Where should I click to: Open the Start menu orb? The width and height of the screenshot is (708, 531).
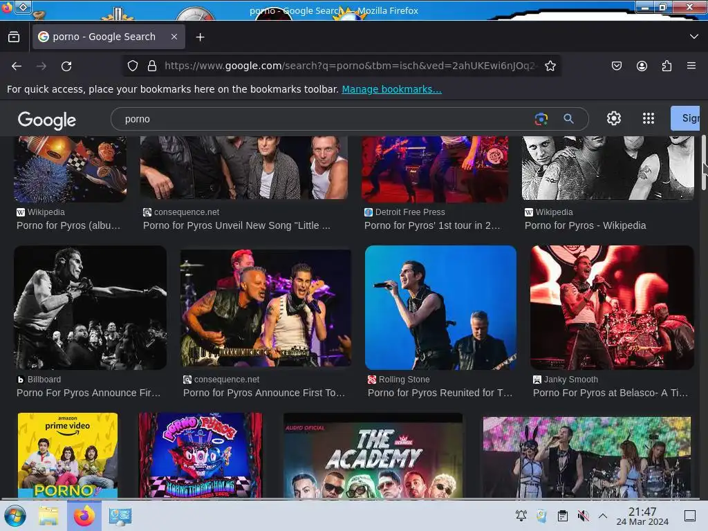[x=15, y=516]
